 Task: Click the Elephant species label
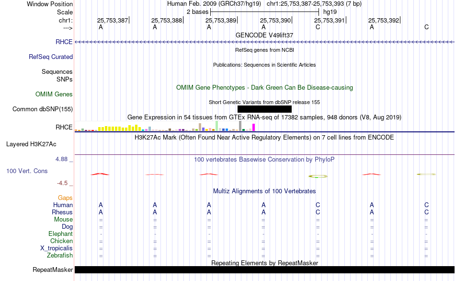[60, 234]
